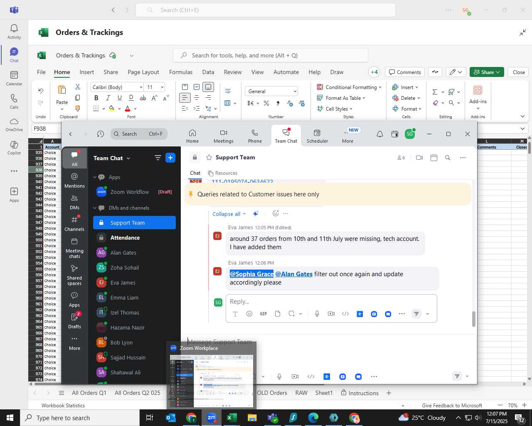
Task: Click GIF icon in reply box
Action: pyautogui.click(x=264, y=314)
